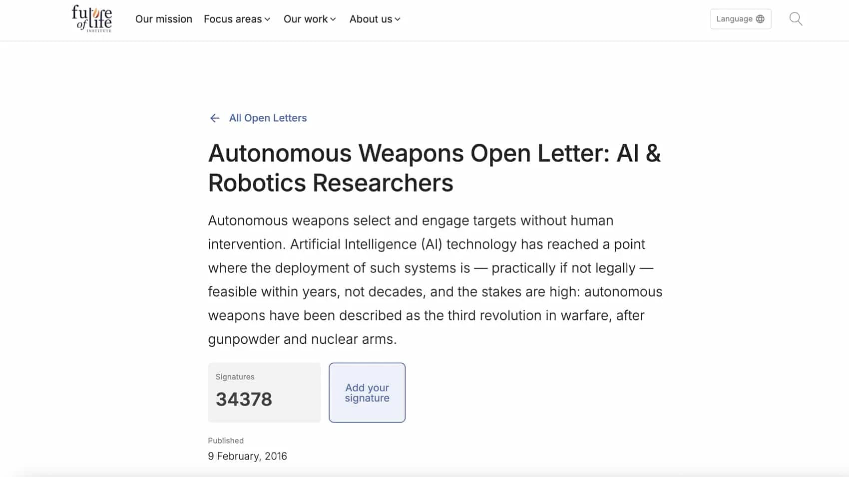The width and height of the screenshot is (849, 477).
Task: Expand the Our work chevron arrow
Action: click(333, 19)
